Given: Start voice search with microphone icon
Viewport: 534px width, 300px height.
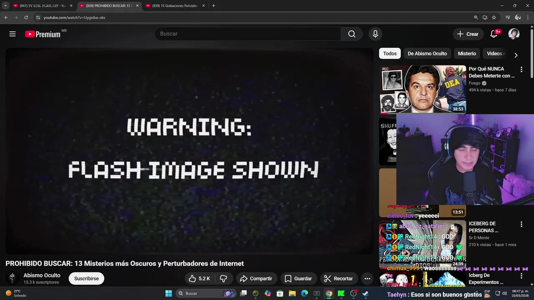Looking at the screenshot, I should tap(375, 34).
